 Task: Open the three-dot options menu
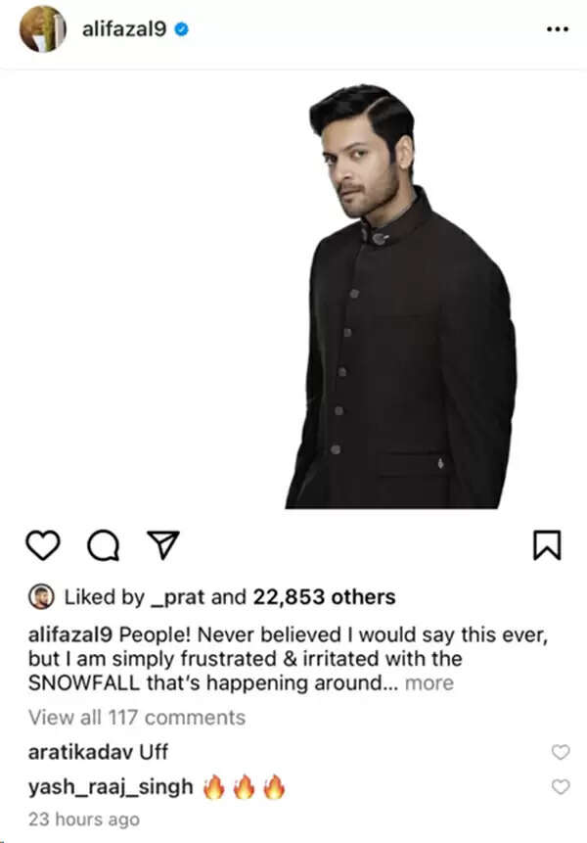(x=557, y=29)
